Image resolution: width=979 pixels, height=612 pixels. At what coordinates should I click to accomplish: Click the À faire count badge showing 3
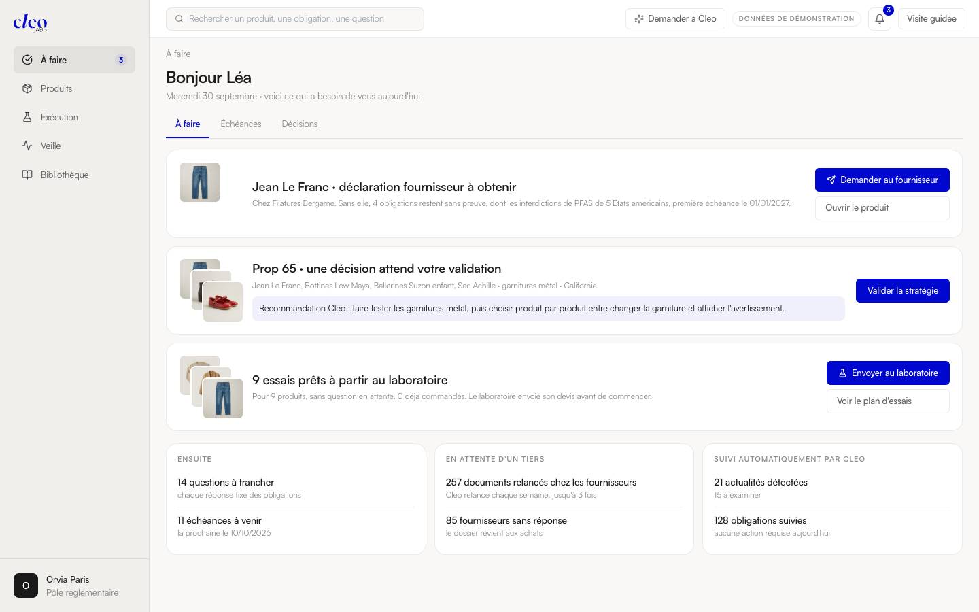(x=121, y=60)
